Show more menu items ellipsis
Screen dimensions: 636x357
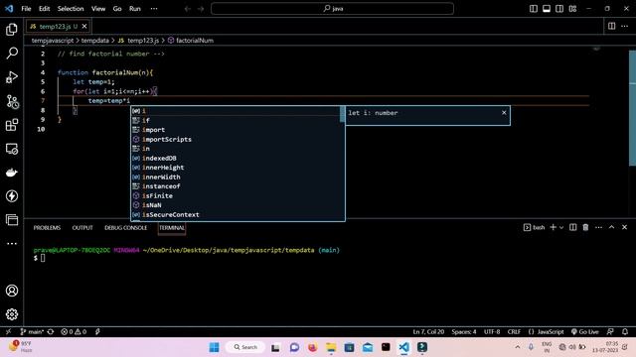154,9
